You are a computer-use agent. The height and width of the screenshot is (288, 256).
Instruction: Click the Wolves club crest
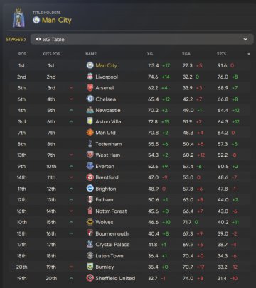point(90,222)
